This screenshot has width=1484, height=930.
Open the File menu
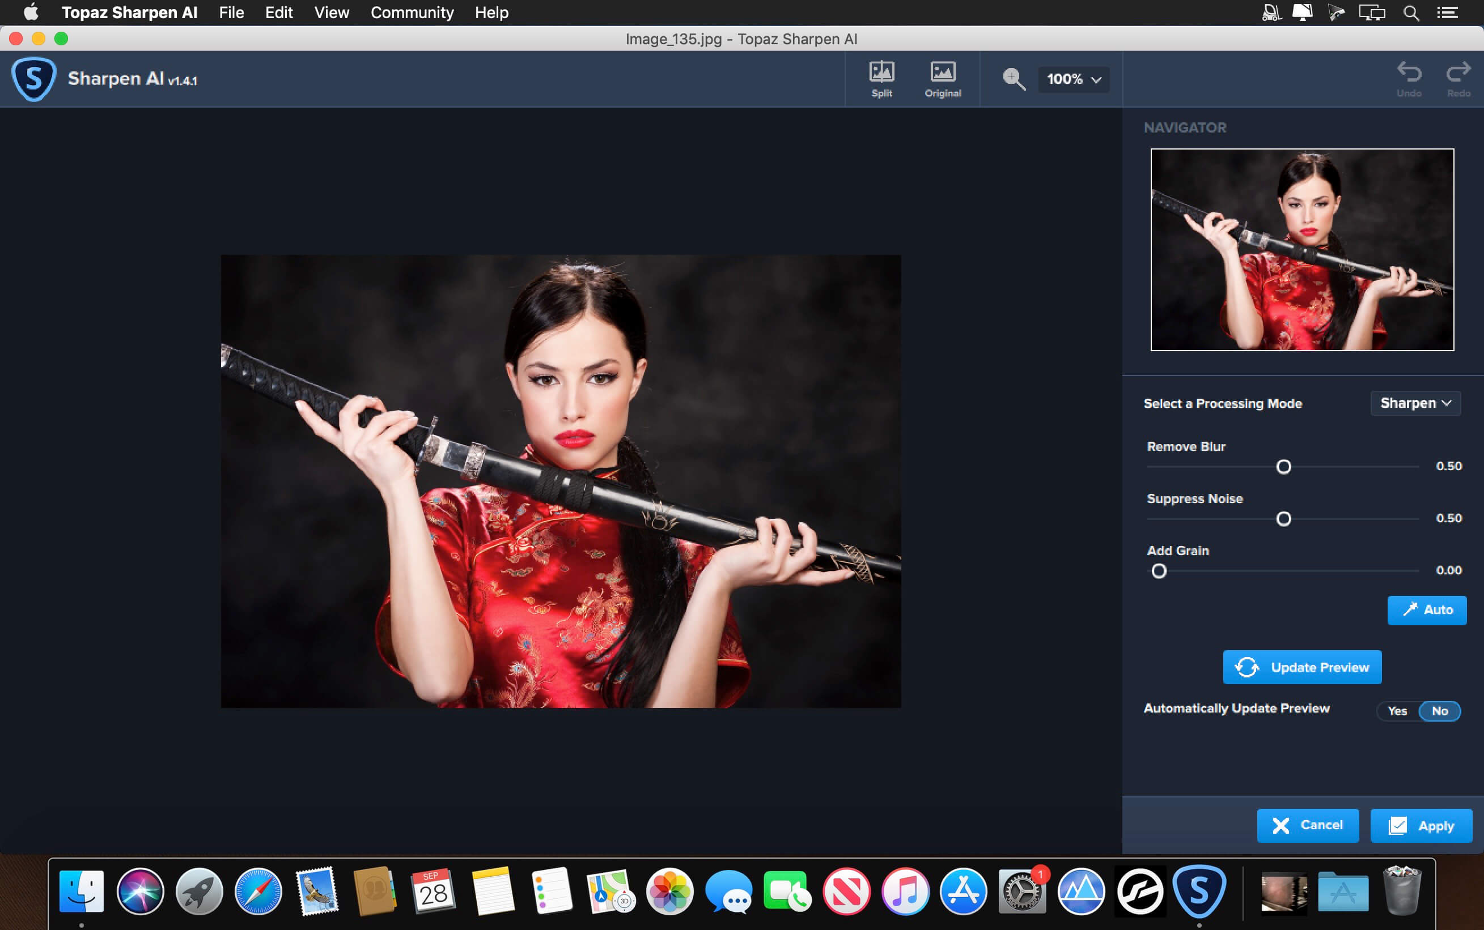click(x=231, y=13)
